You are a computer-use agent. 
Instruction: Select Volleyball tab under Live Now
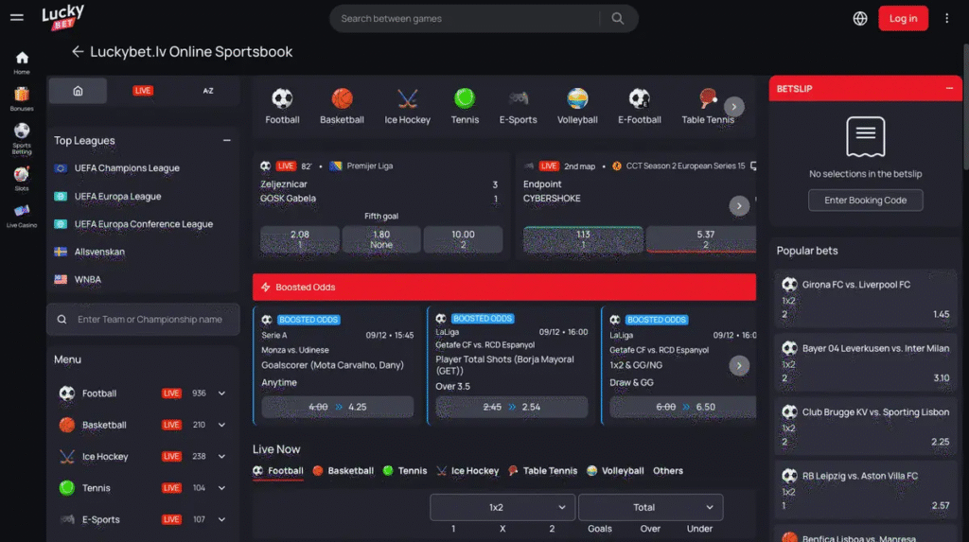615,471
